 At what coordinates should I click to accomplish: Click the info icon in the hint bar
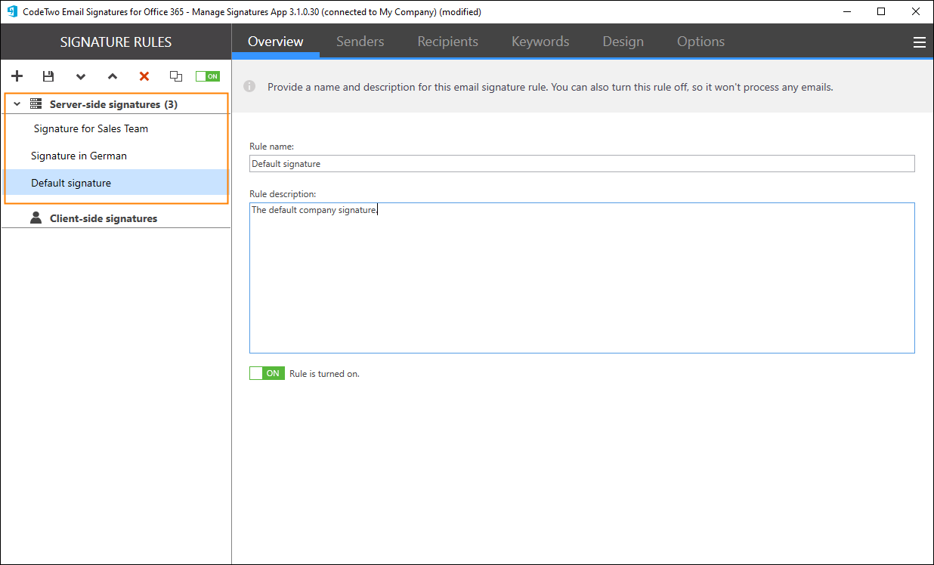point(249,87)
